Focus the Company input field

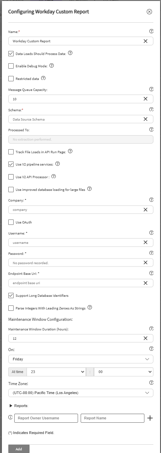click(81, 210)
